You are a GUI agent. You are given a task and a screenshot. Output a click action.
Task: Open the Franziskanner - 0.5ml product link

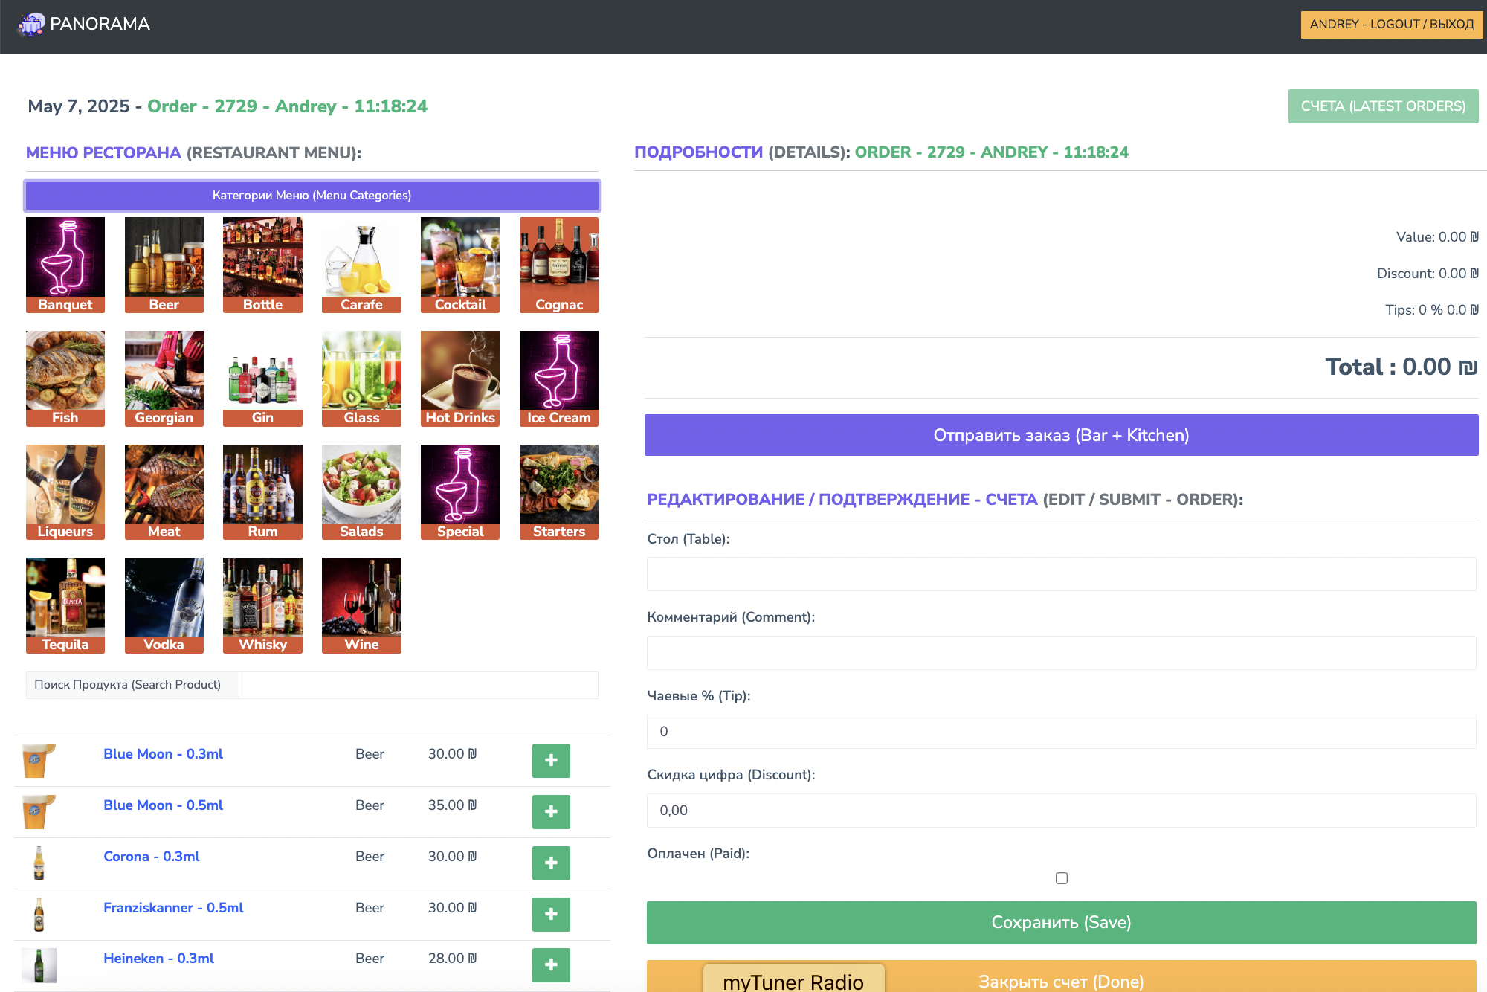[173, 907]
